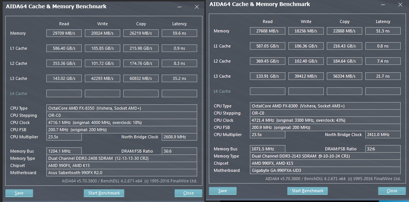Click the 29709 MB/s memory read field
Image resolution: width=409 pixels, height=202 pixels.
64,33
